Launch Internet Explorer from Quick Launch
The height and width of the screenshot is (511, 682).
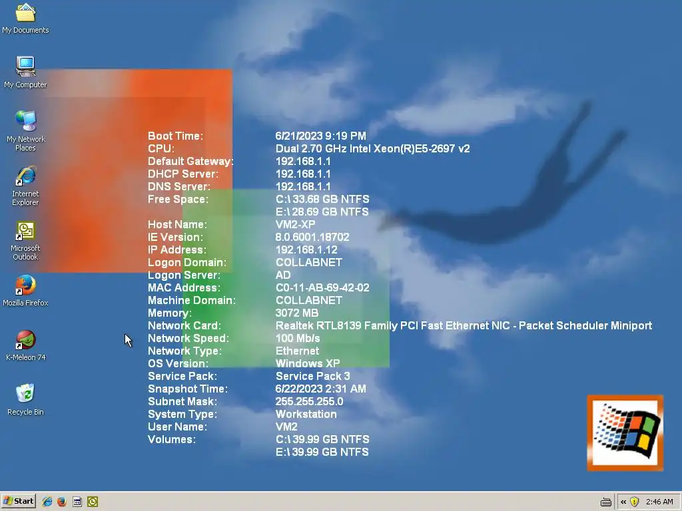[47, 502]
